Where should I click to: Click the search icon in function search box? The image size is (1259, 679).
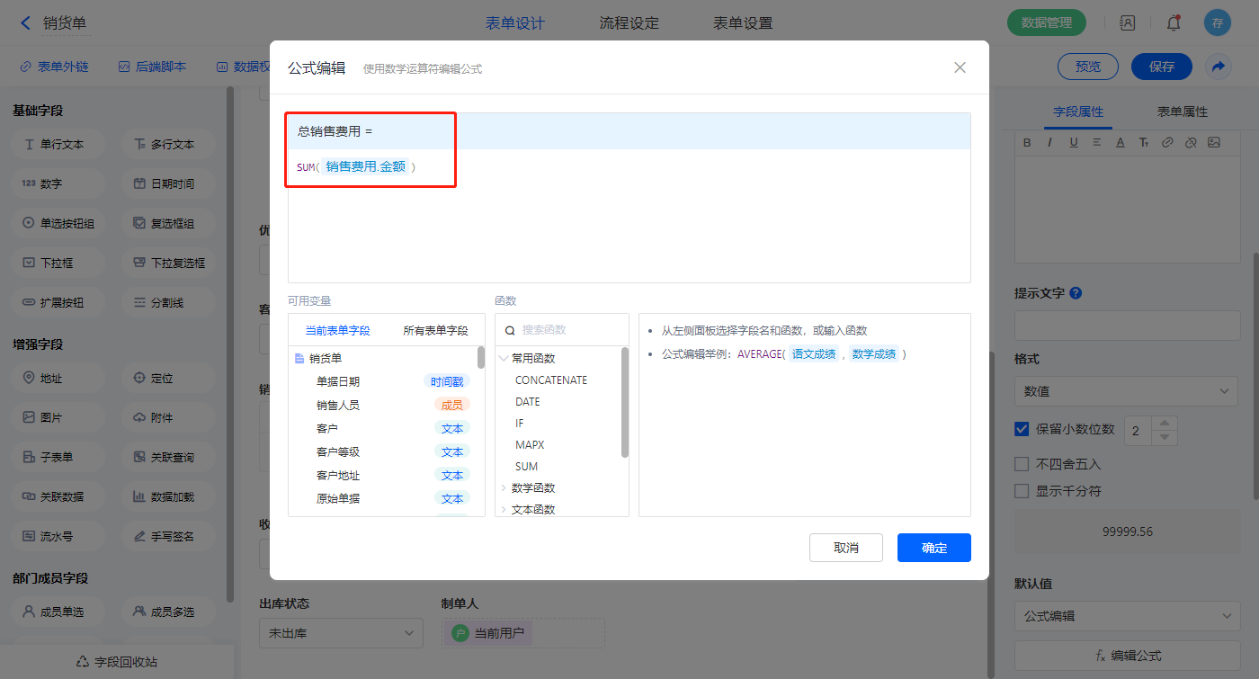click(510, 330)
